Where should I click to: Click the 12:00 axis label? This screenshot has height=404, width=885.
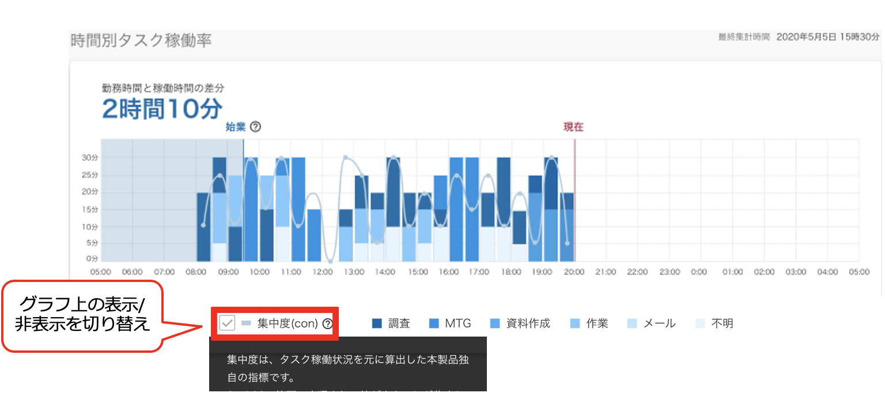(323, 272)
